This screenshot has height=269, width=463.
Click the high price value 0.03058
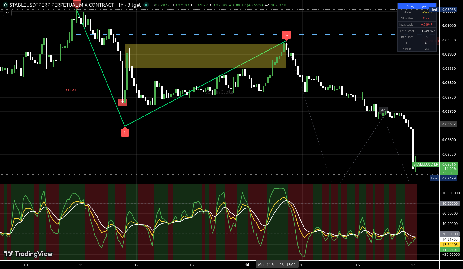point(449,10)
